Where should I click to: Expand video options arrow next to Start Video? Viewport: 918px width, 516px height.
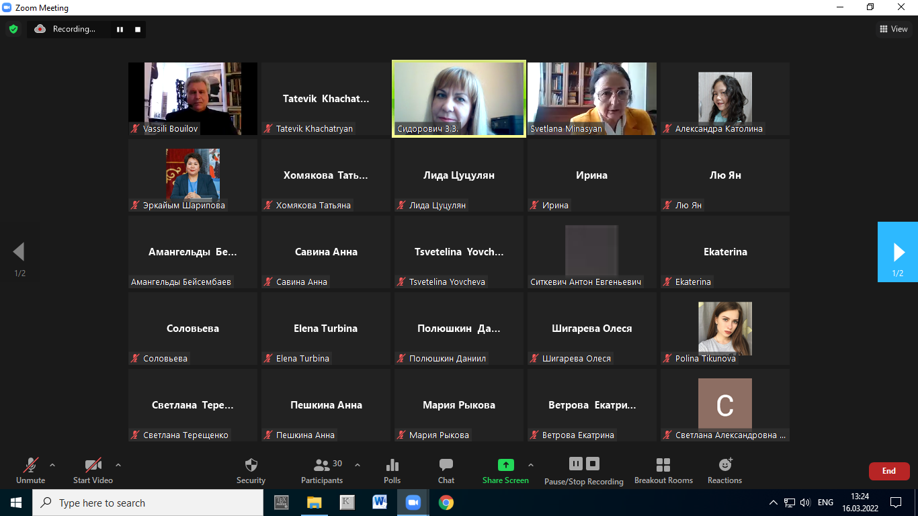pos(118,465)
